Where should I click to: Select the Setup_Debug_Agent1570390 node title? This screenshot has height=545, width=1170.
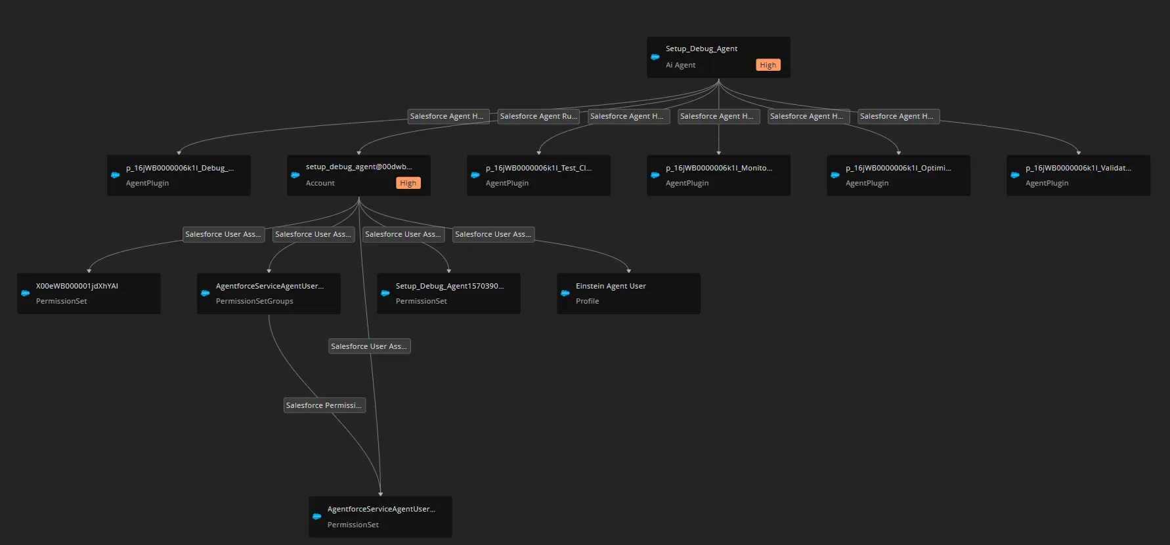click(450, 286)
